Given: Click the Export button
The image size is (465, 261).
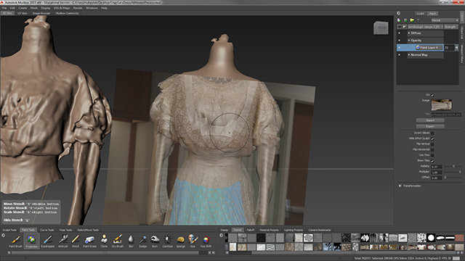Looking at the screenshot, I should (430, 126).
